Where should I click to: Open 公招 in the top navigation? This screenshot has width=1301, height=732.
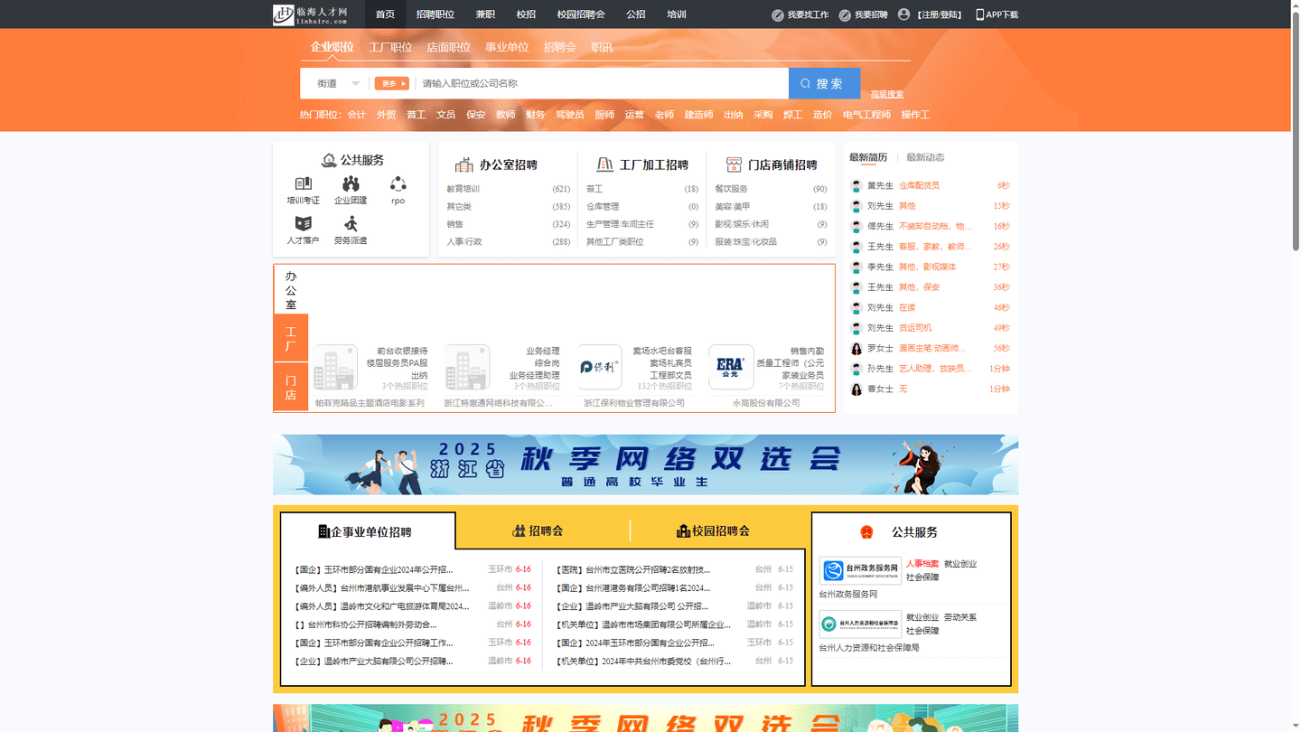point(636,14)
